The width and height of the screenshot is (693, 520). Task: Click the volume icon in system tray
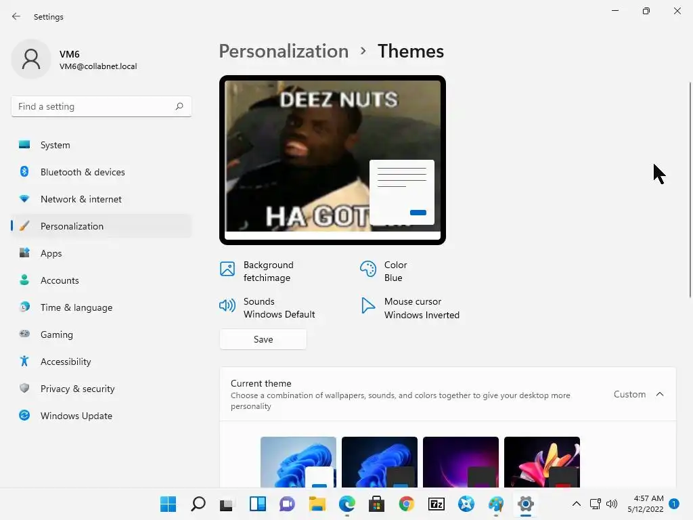click(x=612, y=504)
